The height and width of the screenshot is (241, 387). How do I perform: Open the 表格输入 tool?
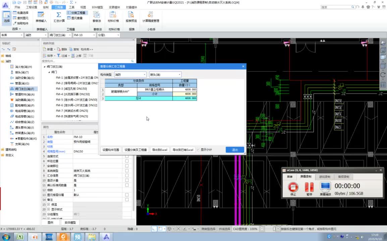(x=41, y=15)
